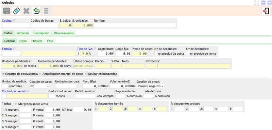Click the Última compra date field

click(x=83, y=66)
